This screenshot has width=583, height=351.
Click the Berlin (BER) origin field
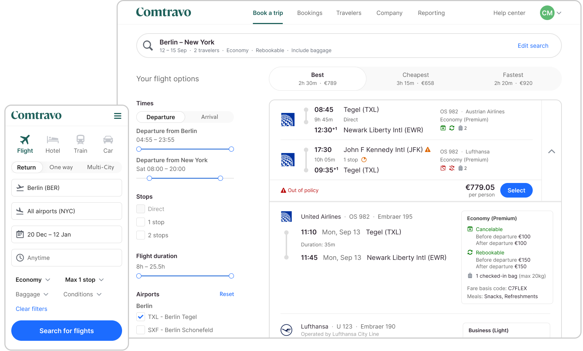[x=67, y=188]
